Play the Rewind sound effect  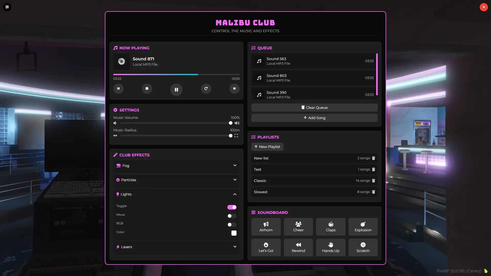[x=298, y=248]
